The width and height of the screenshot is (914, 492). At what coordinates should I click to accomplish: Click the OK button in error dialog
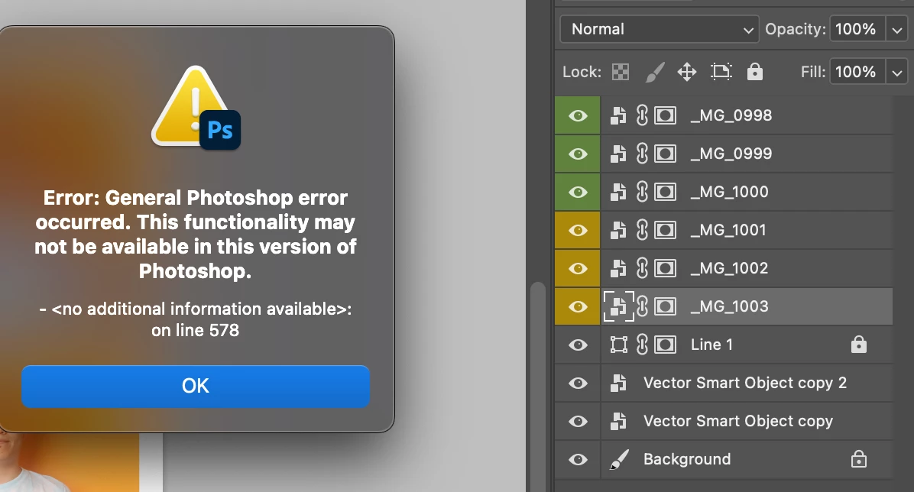pos(196,386)
